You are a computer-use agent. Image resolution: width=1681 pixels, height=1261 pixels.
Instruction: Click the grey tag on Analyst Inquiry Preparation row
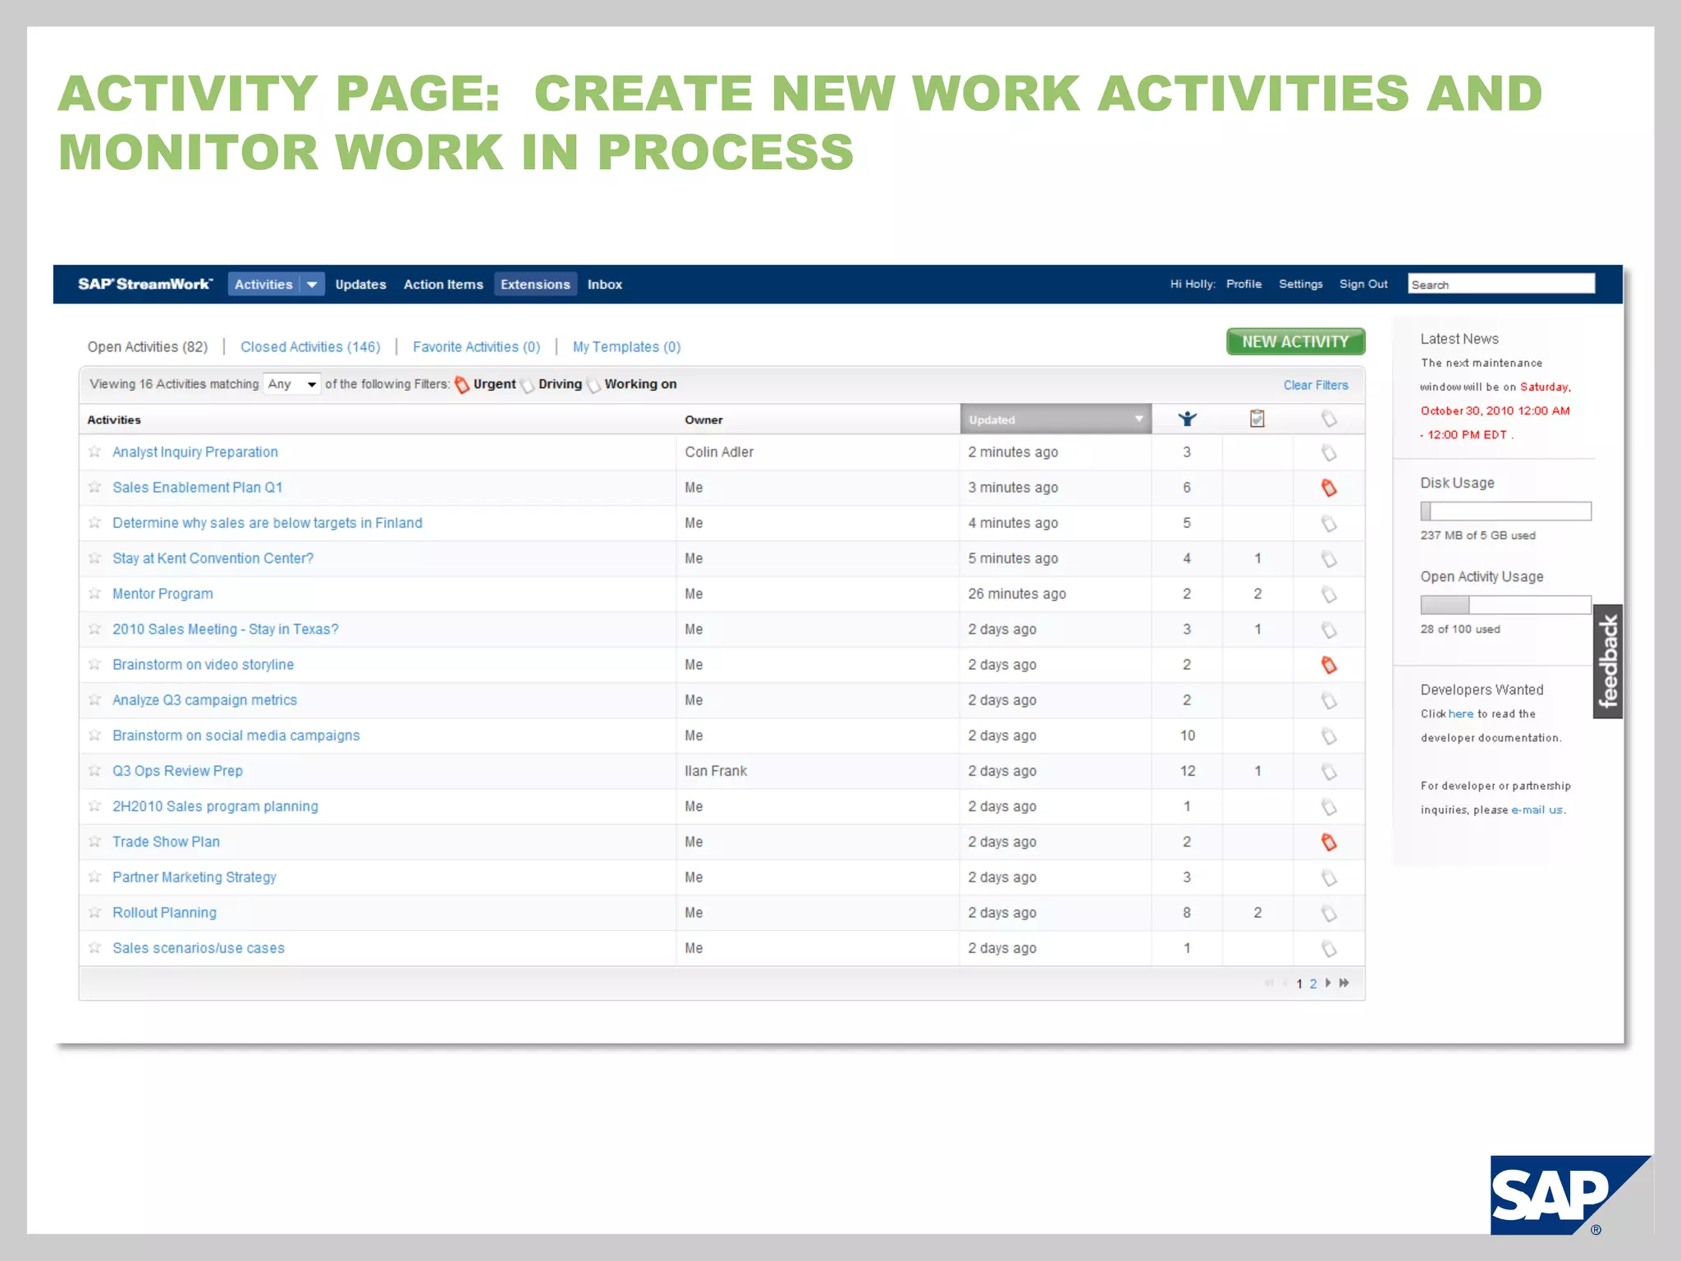pos(1329,452)
